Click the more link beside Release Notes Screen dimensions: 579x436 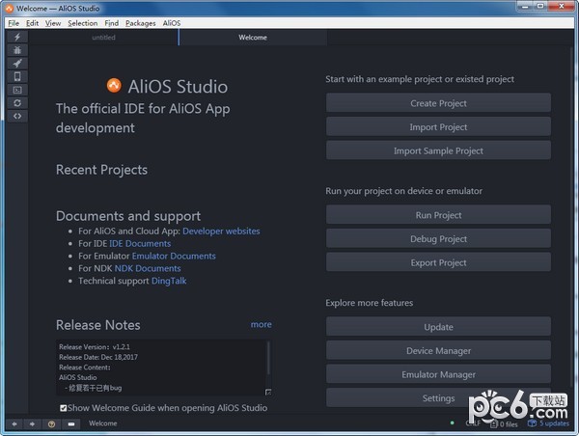click(x=262, y=324)
